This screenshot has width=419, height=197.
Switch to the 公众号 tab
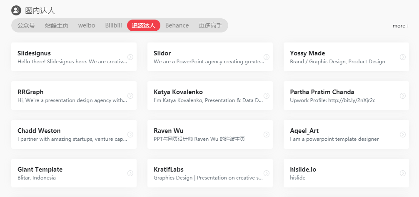coord(26,25)
